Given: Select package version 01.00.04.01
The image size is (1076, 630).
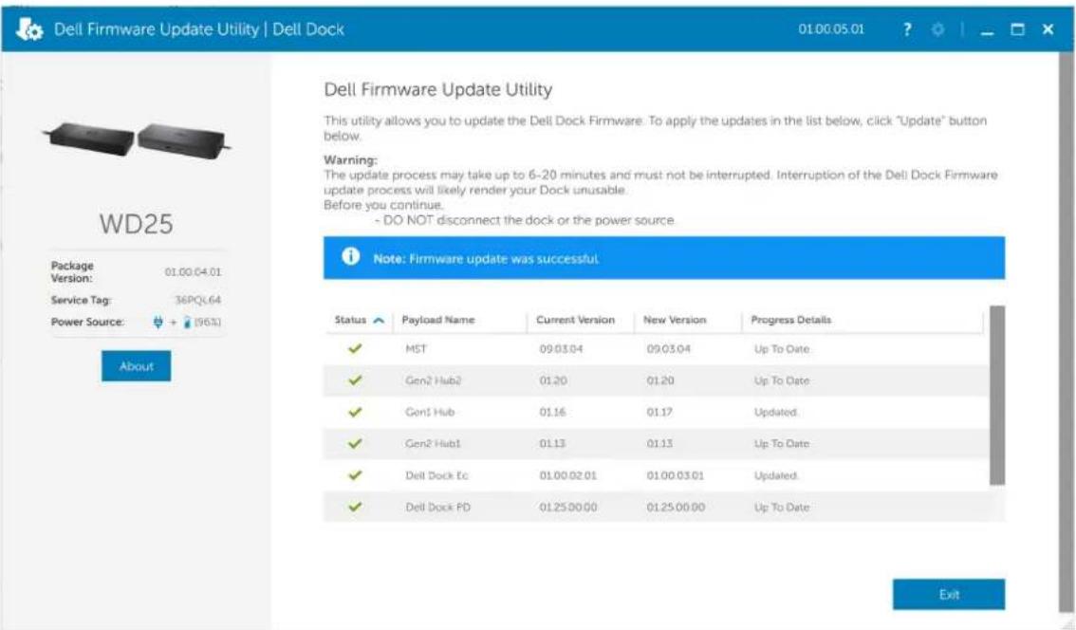Looking at the screenshot, I should (x=193, y=271).
